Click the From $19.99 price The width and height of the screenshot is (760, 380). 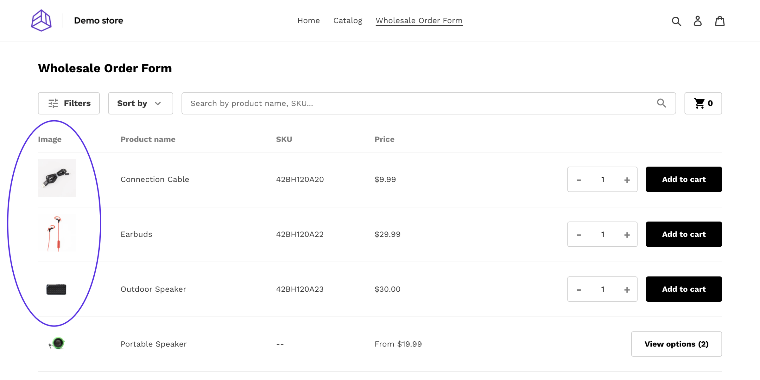(x=398, y=344)
